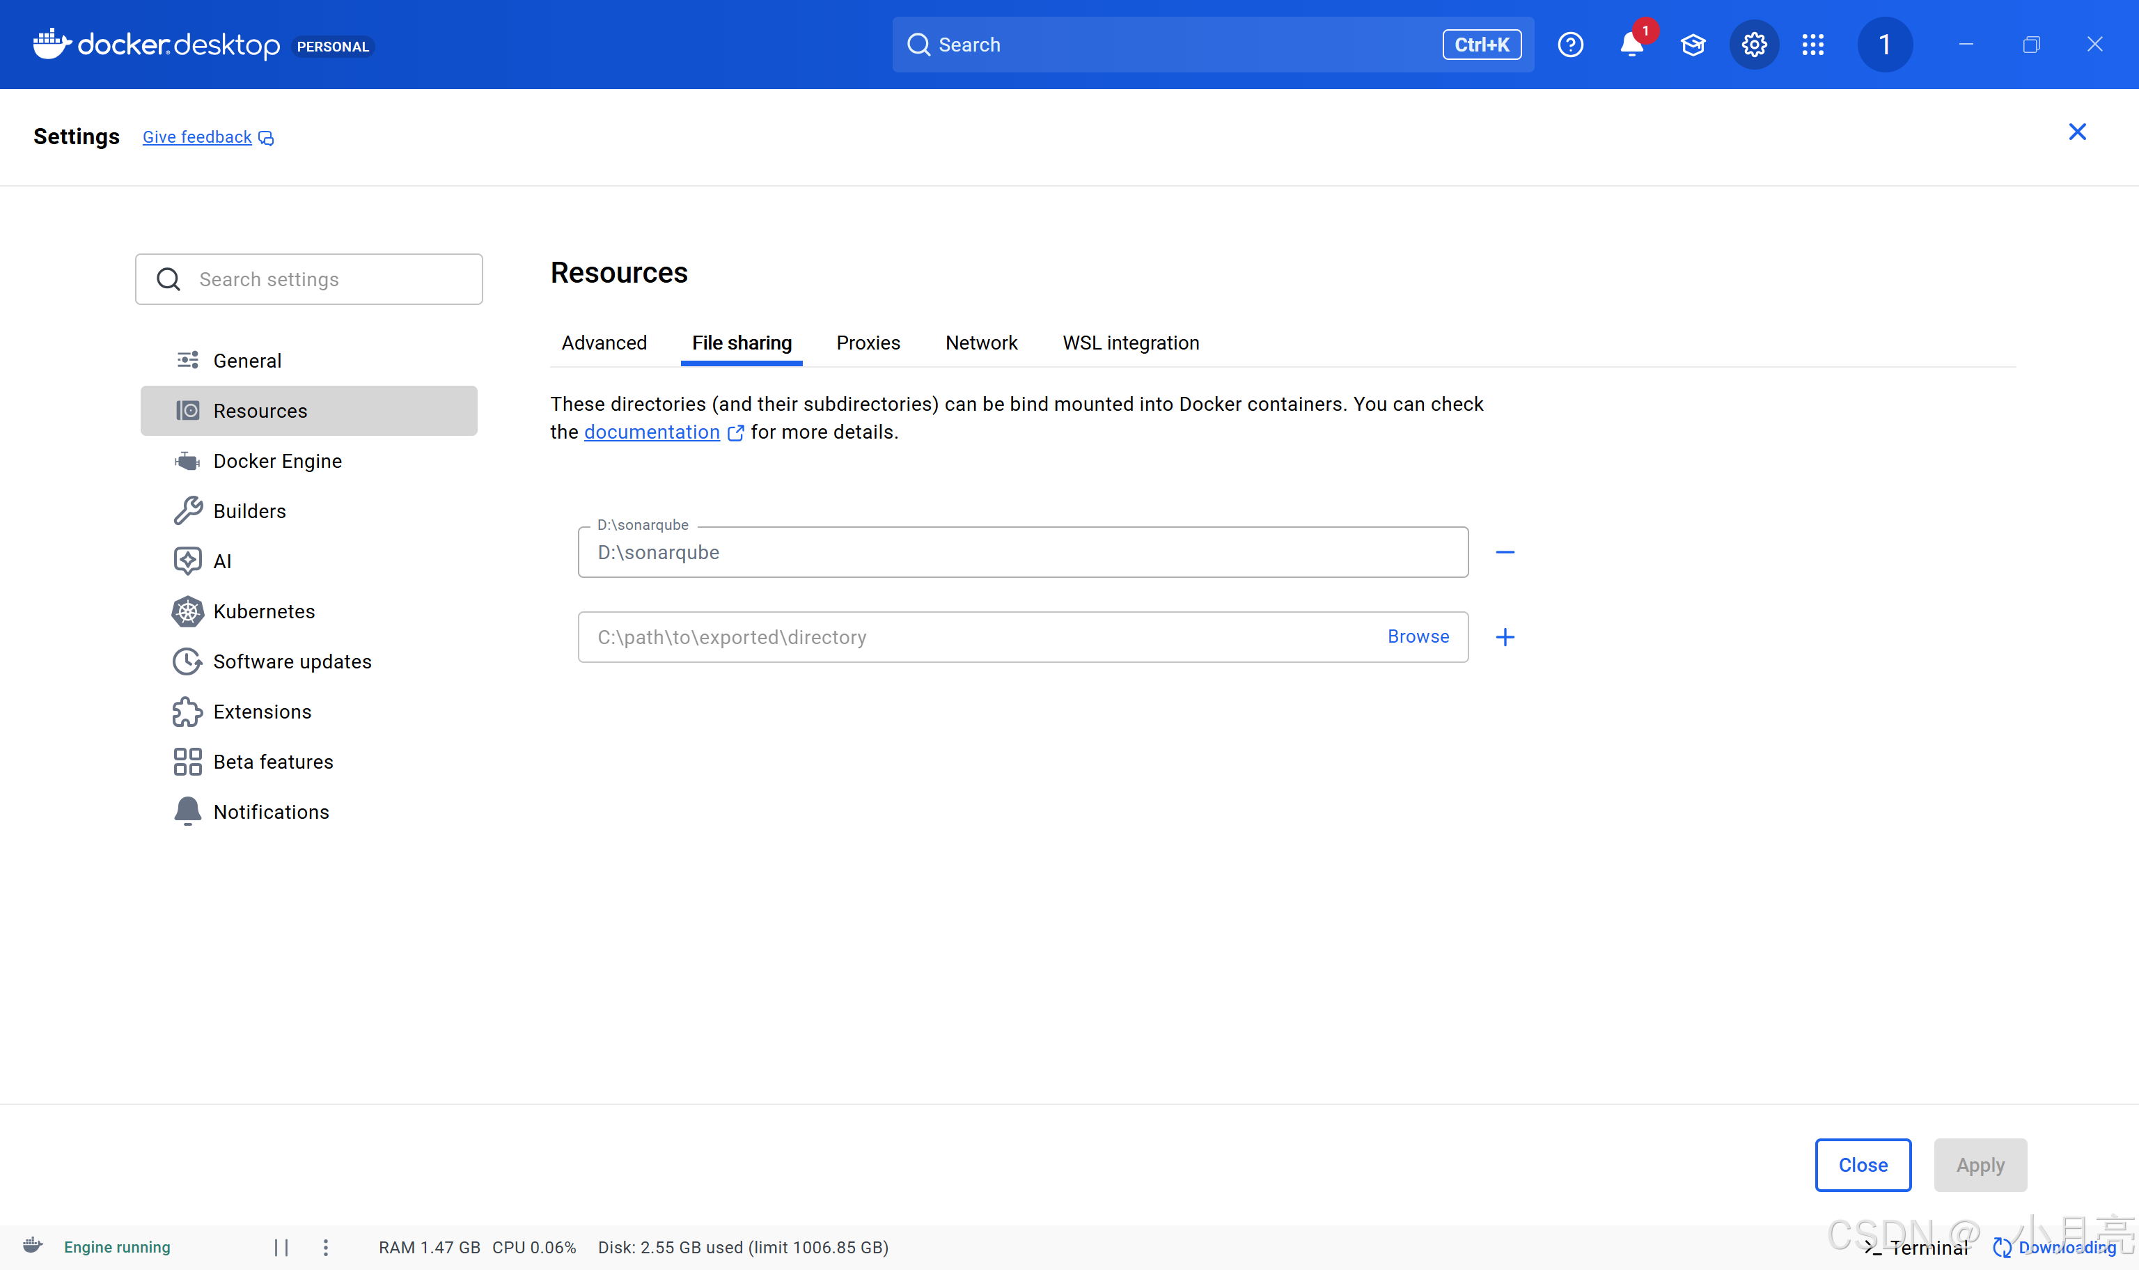Open Notifications settings in the sidebar
Image resolution: width=2139 pixels, height=1270 pixels.
point(309,812)
